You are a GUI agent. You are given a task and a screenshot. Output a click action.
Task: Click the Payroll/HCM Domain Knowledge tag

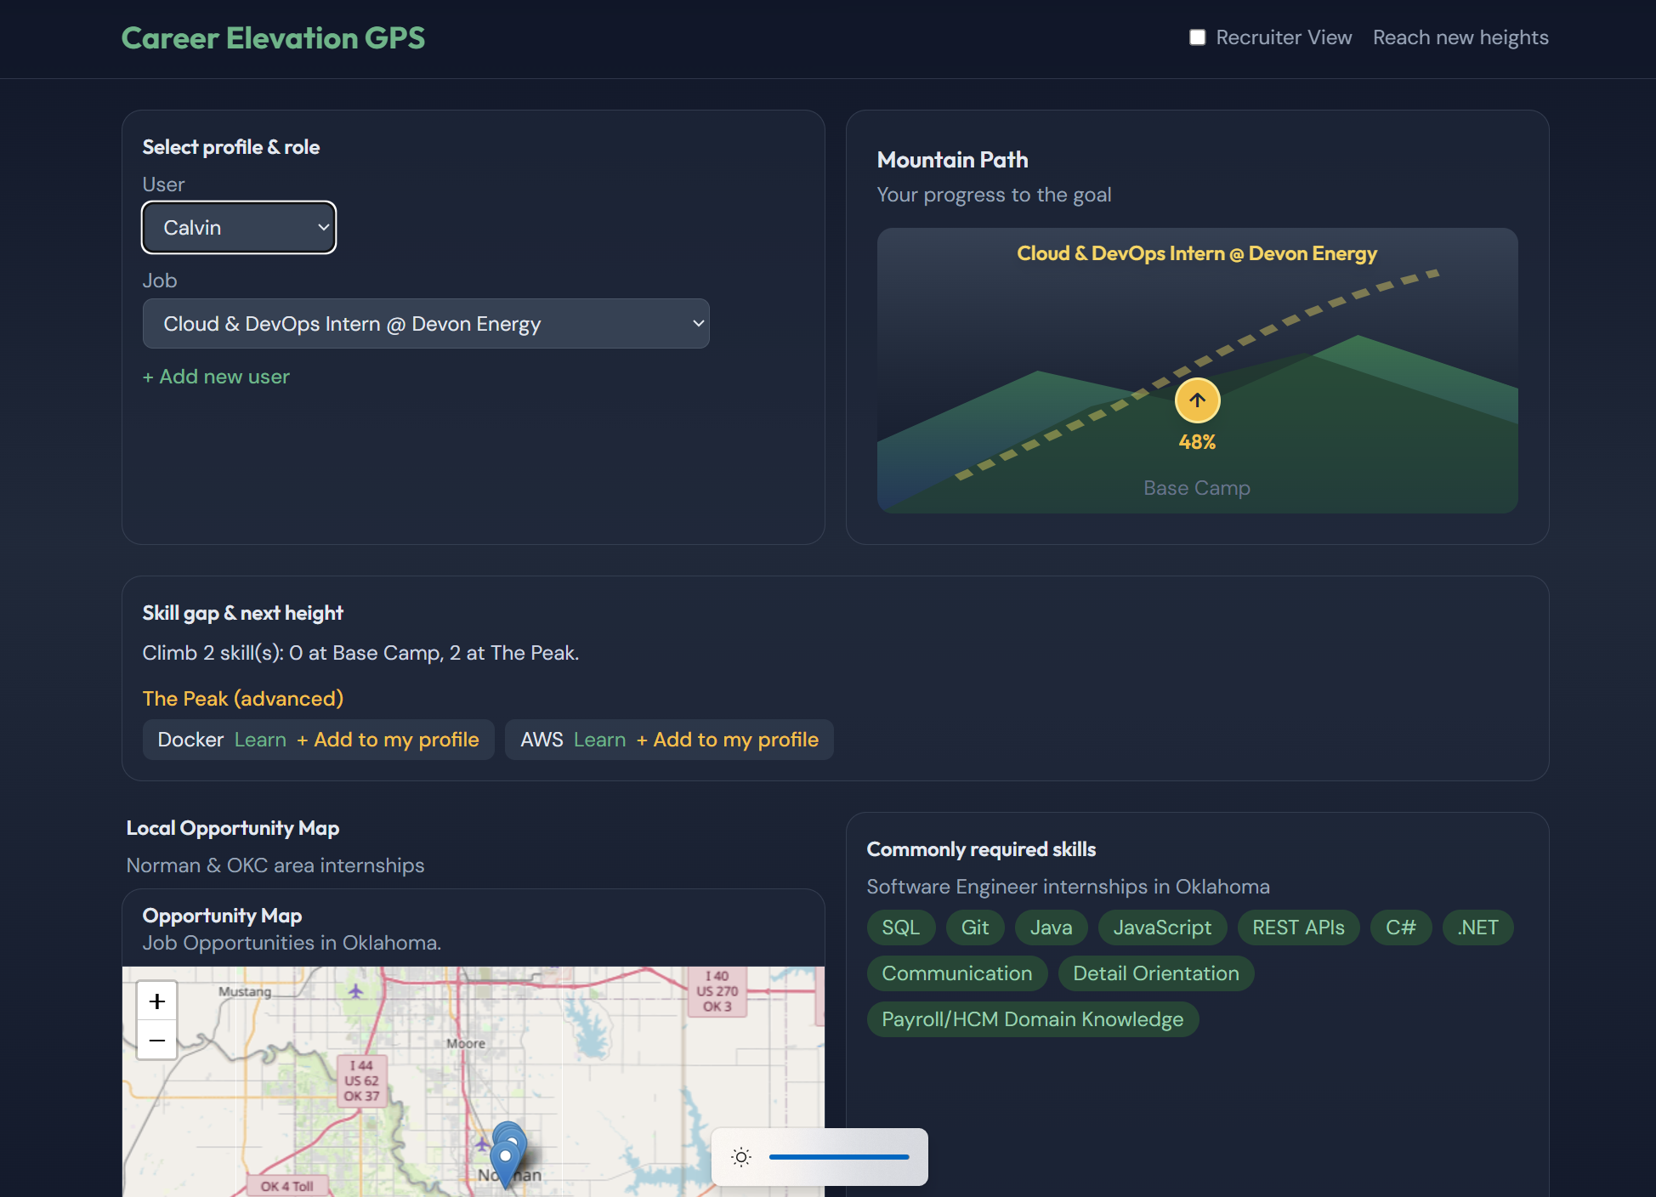(1032, 1019)
